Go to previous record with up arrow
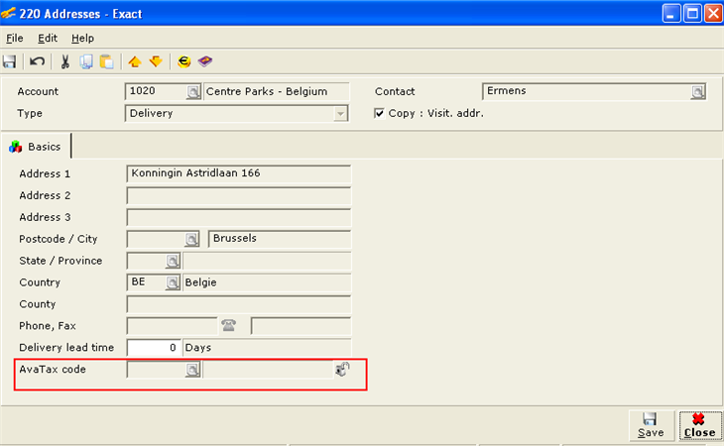724x446 pixels. tap(135, 61)
